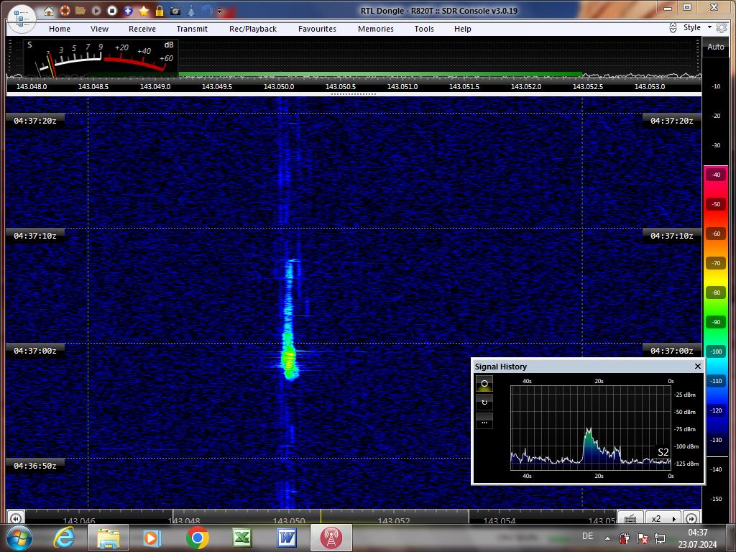
Task: Take a screenshot with the camera icon
Action: (x=175, y=11)
